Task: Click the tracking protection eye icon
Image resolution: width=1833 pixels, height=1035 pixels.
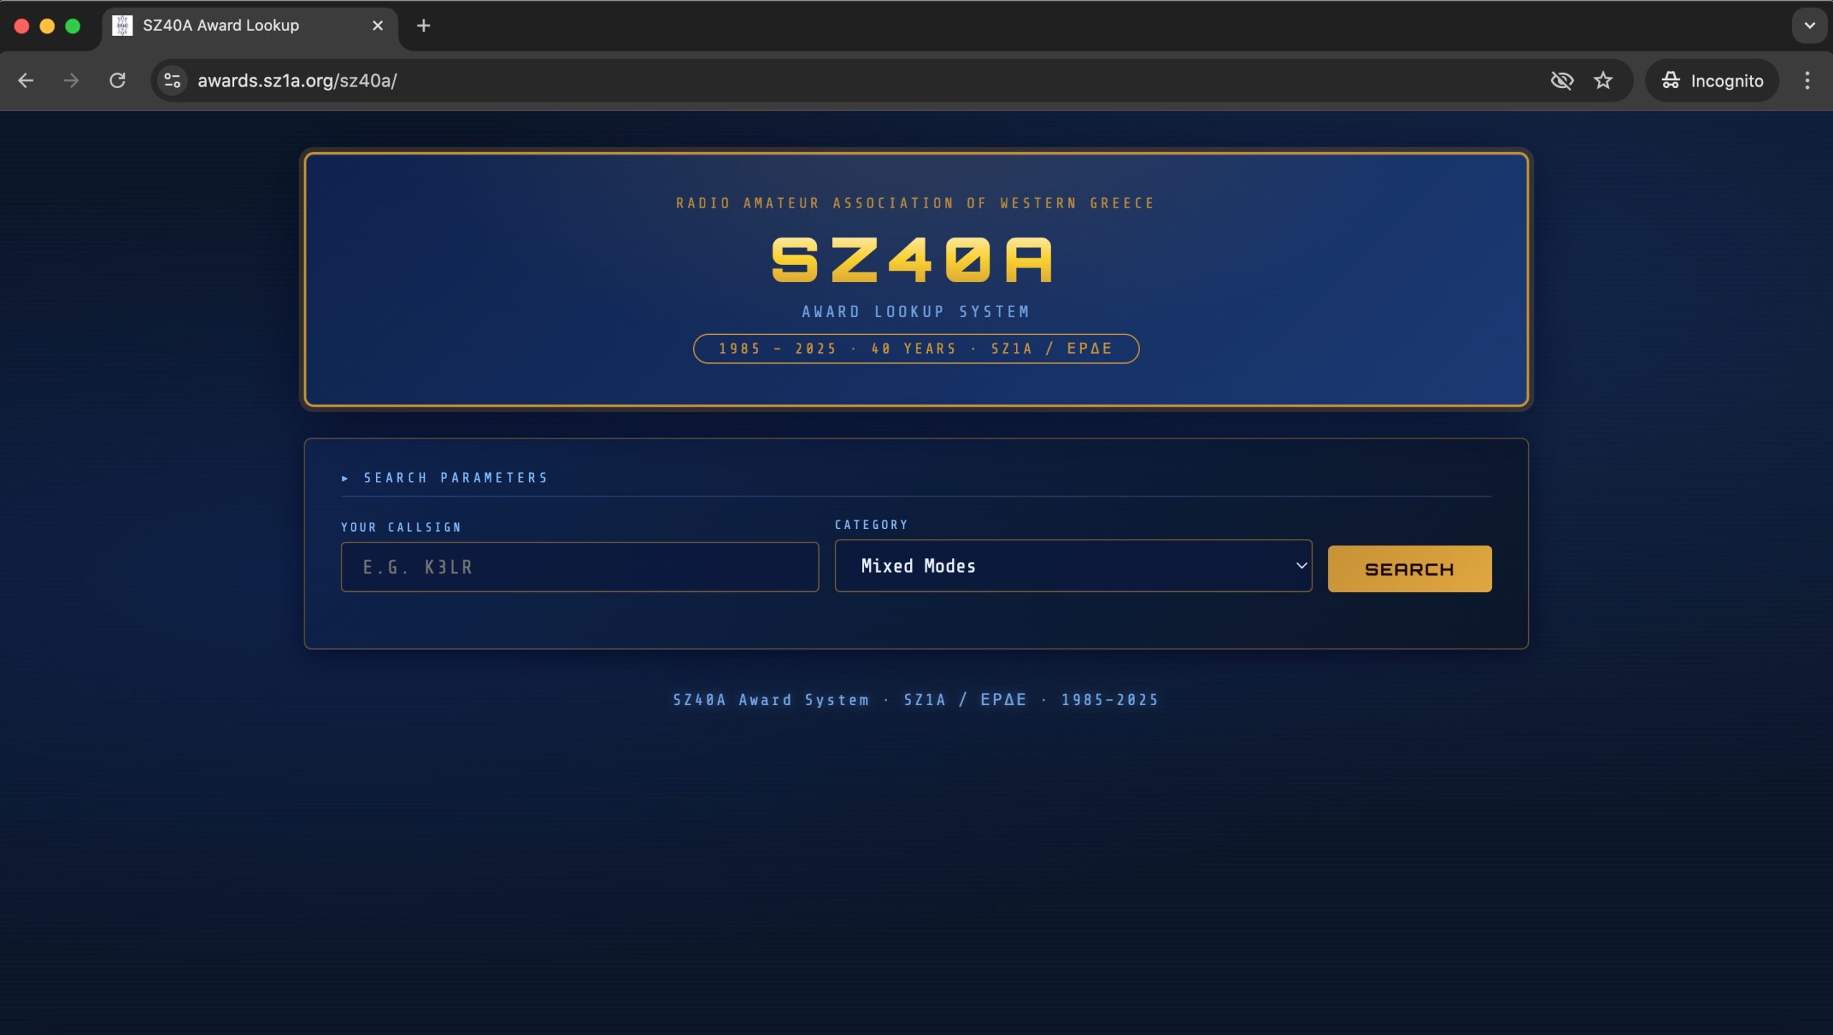Action: [x=1562, y=80]
